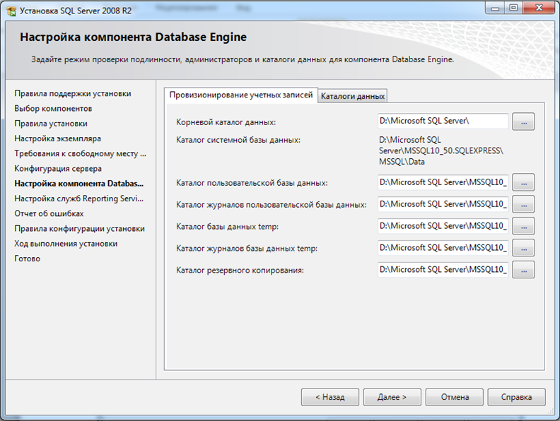The height and width of the screenshot is (421, 560).
Task: Open help with Справка button
Action: [516, 397]
